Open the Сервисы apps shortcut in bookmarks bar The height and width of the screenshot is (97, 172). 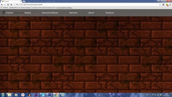click(5, 8)
